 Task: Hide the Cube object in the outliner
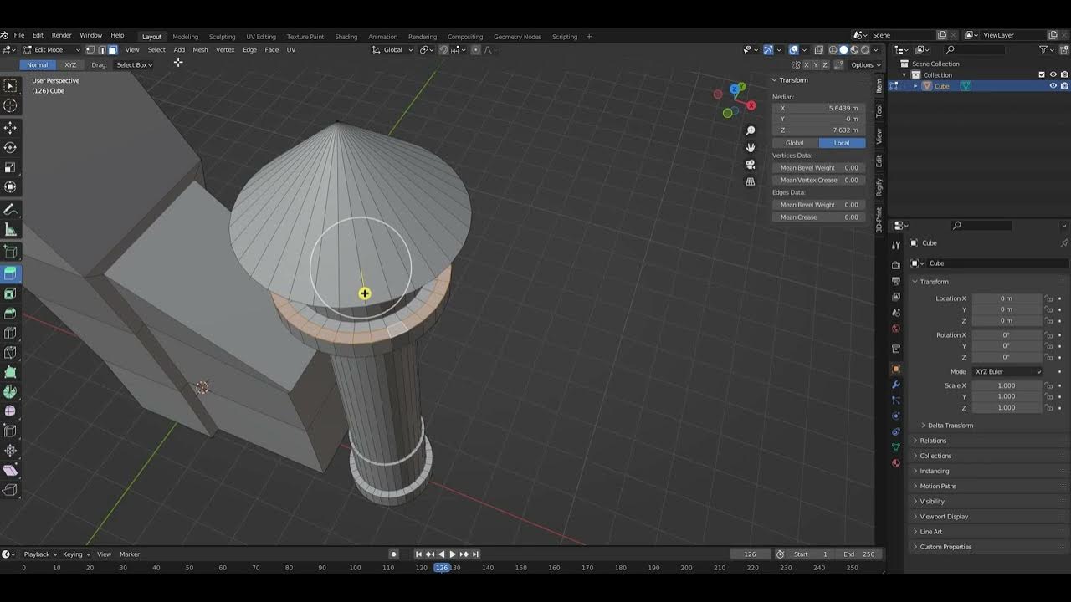pyautogui.click(x=1053, y=86)
